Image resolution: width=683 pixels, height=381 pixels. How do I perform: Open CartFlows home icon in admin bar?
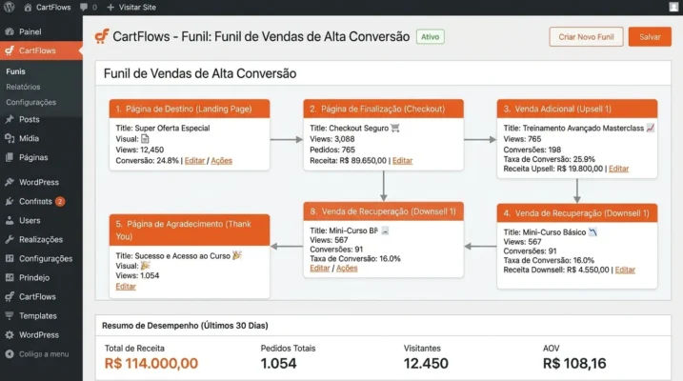[x=28, y=8]
